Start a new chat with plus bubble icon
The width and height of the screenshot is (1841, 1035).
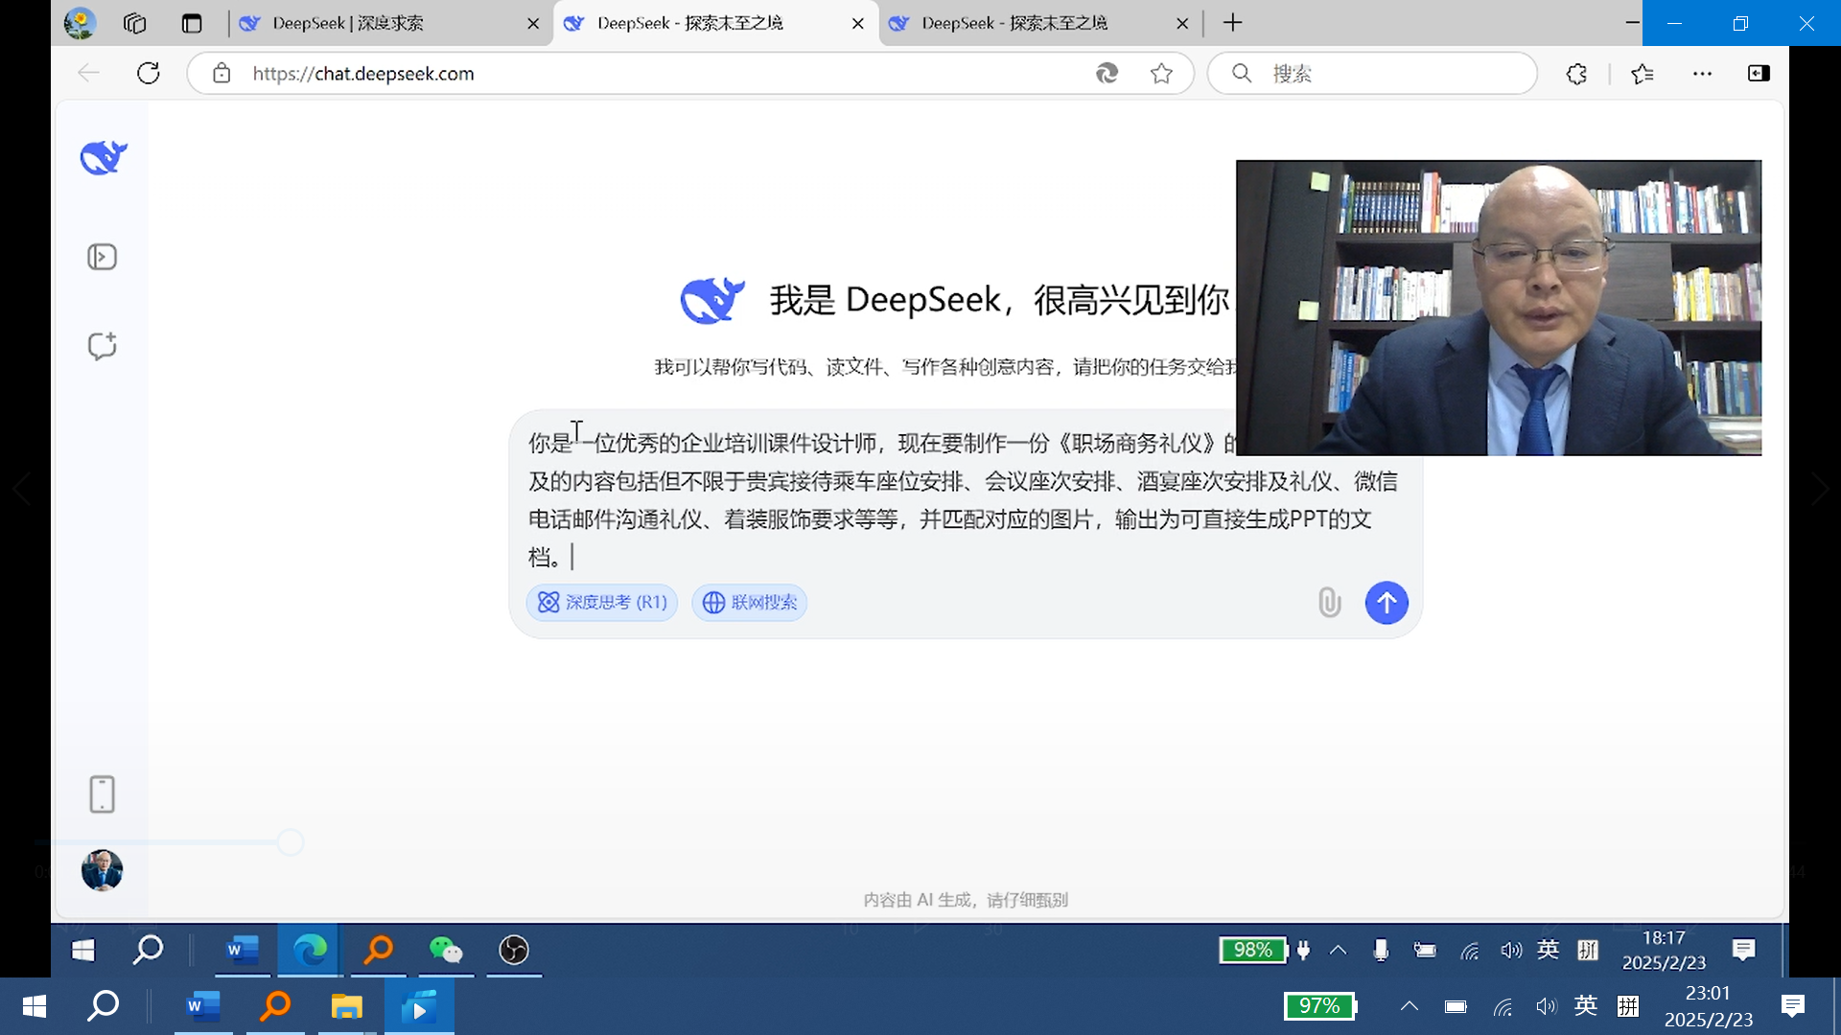(x=102, y=346)
